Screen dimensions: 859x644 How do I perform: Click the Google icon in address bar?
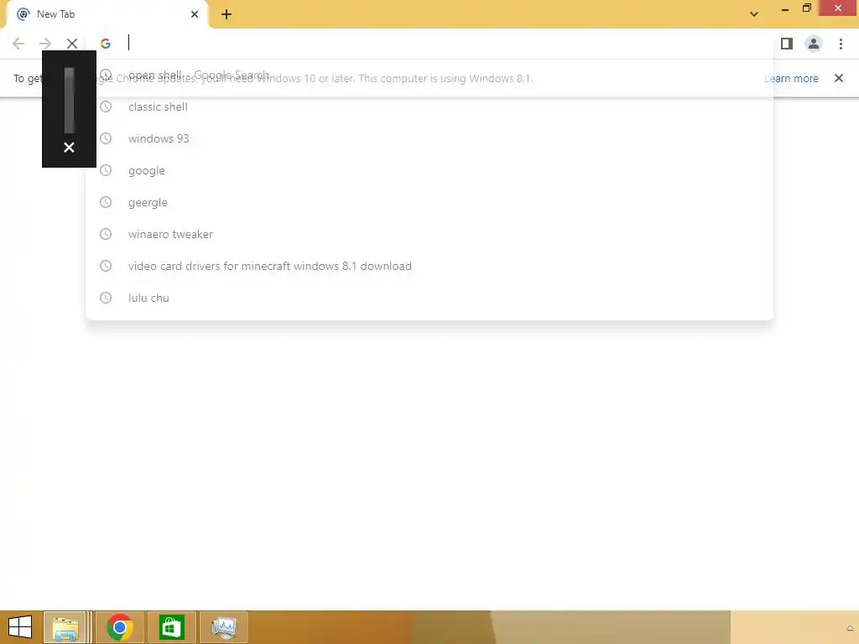click(106, 44)
